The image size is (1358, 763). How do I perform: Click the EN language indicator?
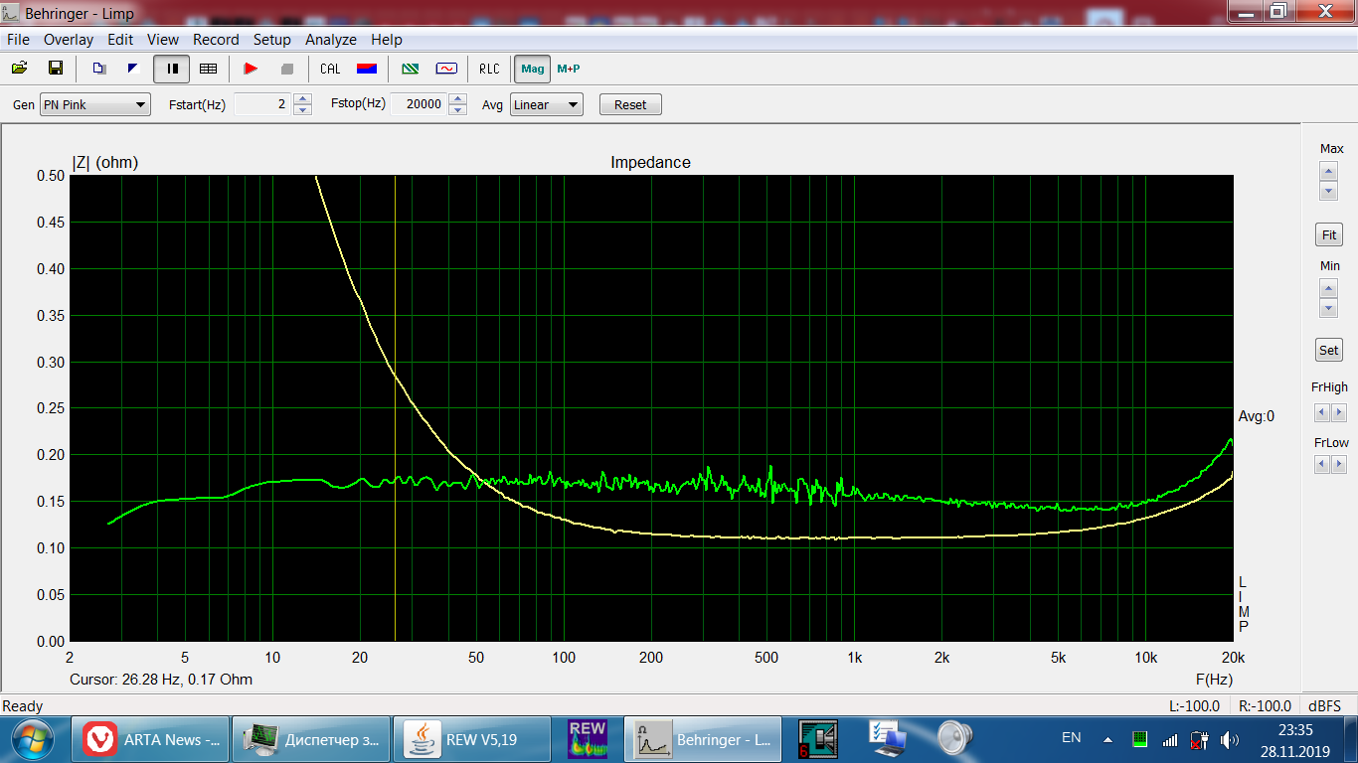pos(1071,738)
